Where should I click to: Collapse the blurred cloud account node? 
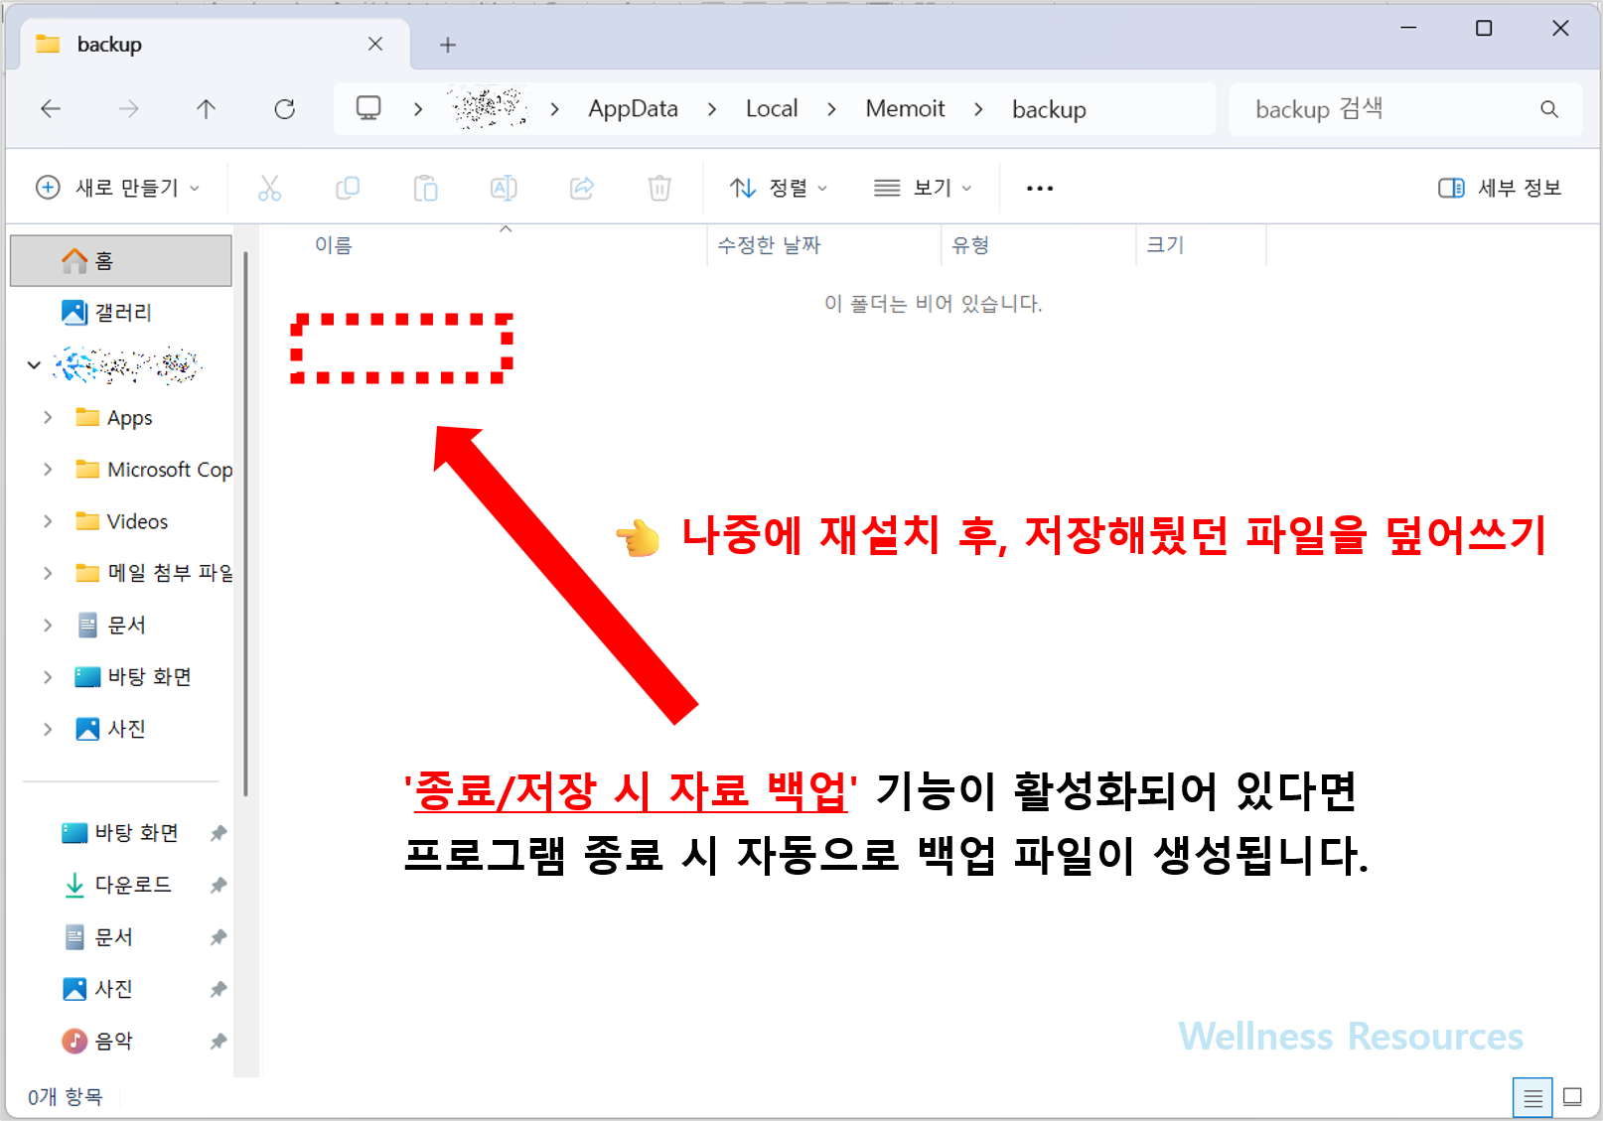(34, 365)
